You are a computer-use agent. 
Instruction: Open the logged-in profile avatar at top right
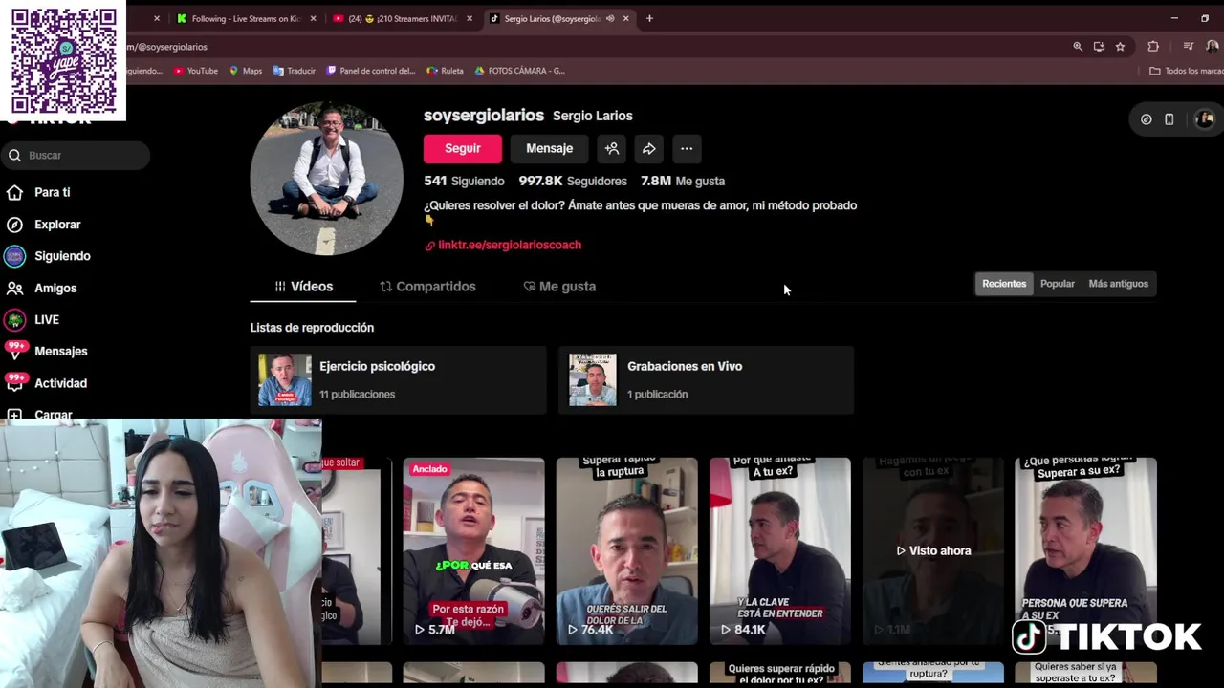(1205, 119)
